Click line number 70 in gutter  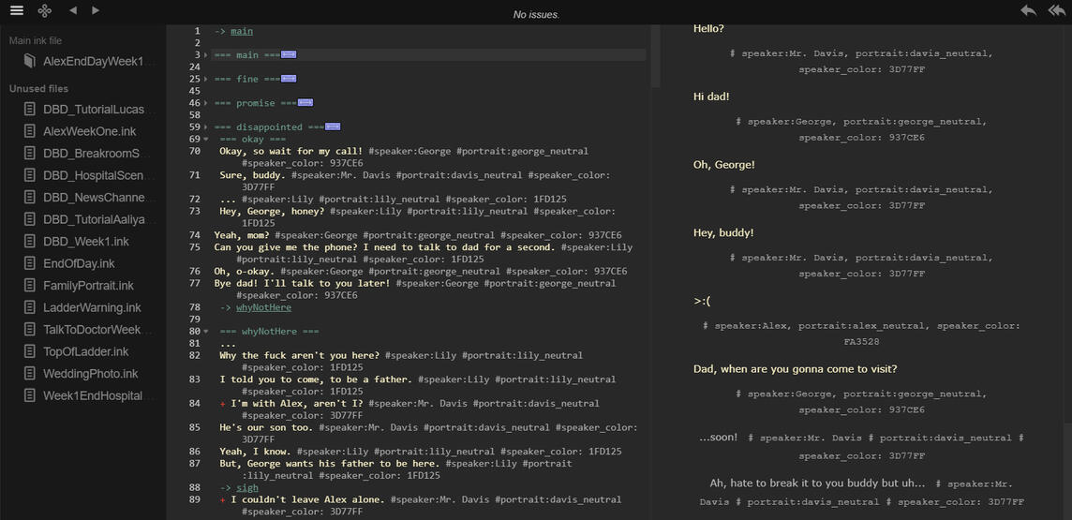(x=195, y=151)
